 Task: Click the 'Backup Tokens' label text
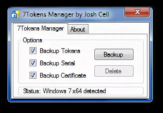click(60, 51)
